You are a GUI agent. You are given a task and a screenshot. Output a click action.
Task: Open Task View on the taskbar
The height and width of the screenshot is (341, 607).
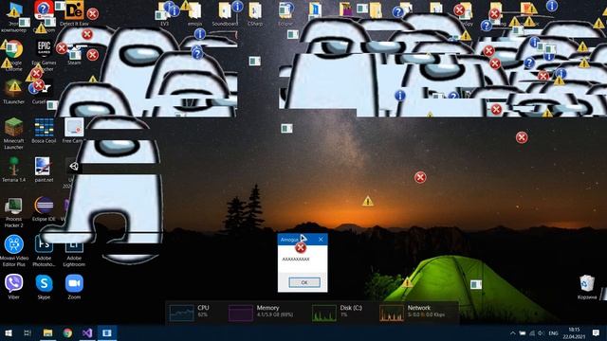pos(28,332)
